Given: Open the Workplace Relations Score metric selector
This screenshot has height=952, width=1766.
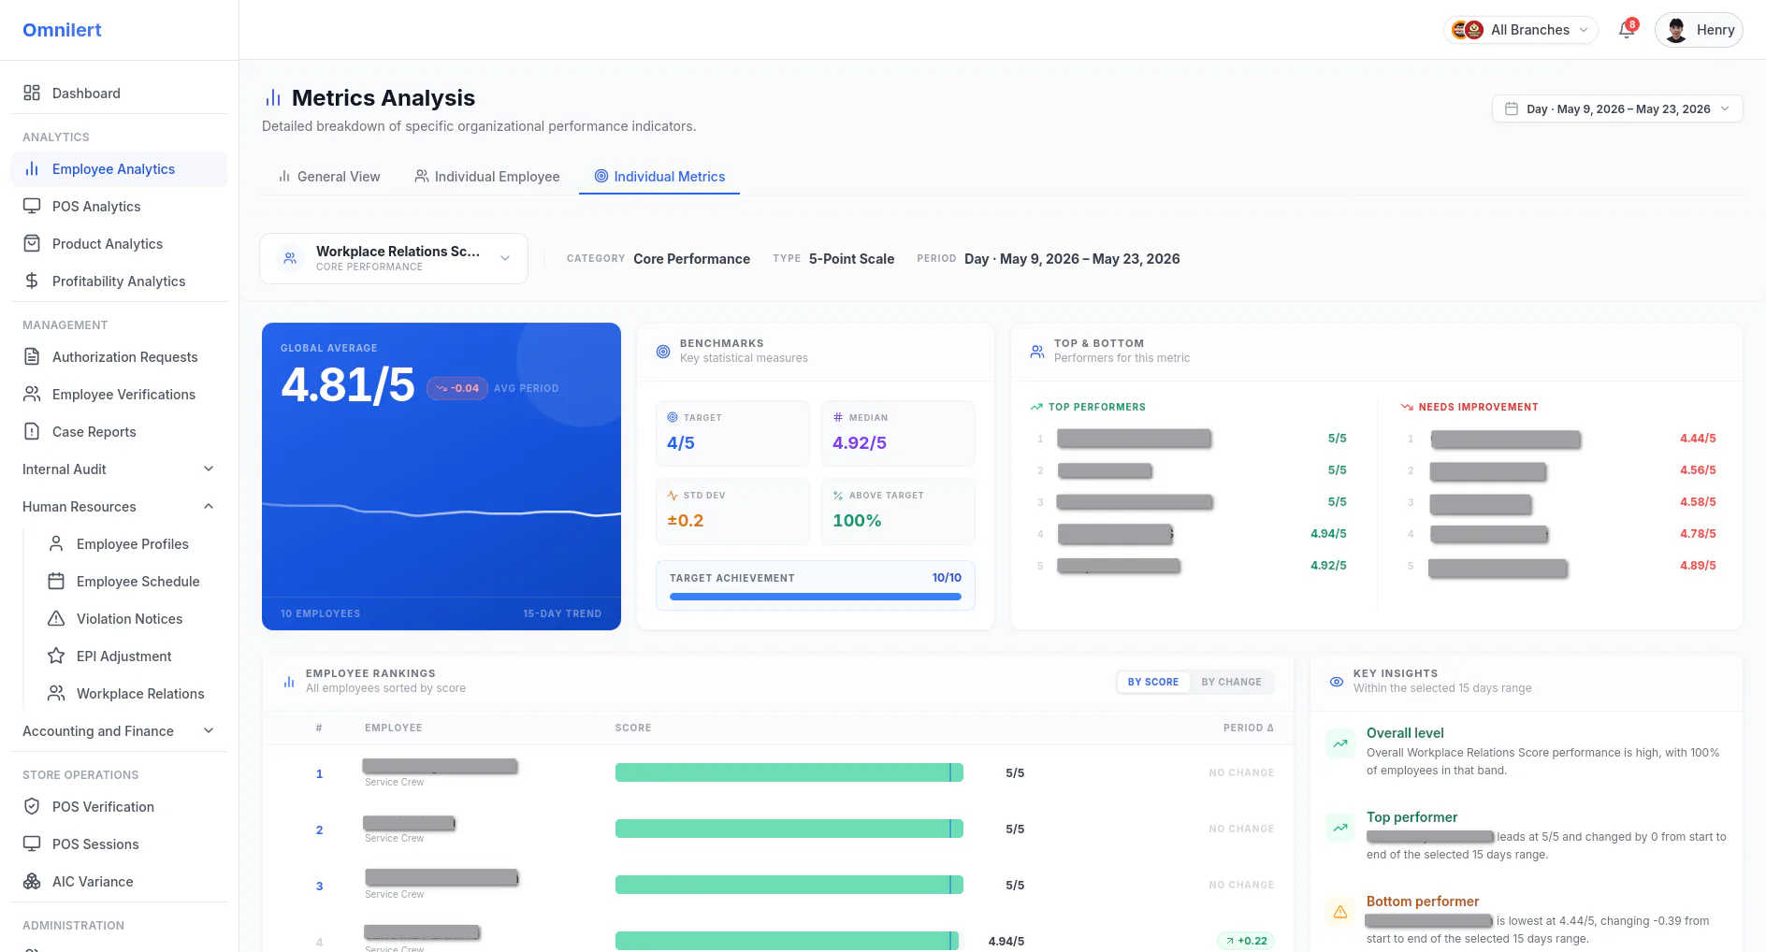Looking at the screenshot, I should point(394,258).
